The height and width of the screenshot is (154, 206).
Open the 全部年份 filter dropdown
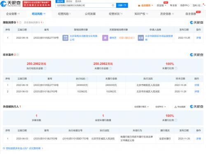(161, 107)
